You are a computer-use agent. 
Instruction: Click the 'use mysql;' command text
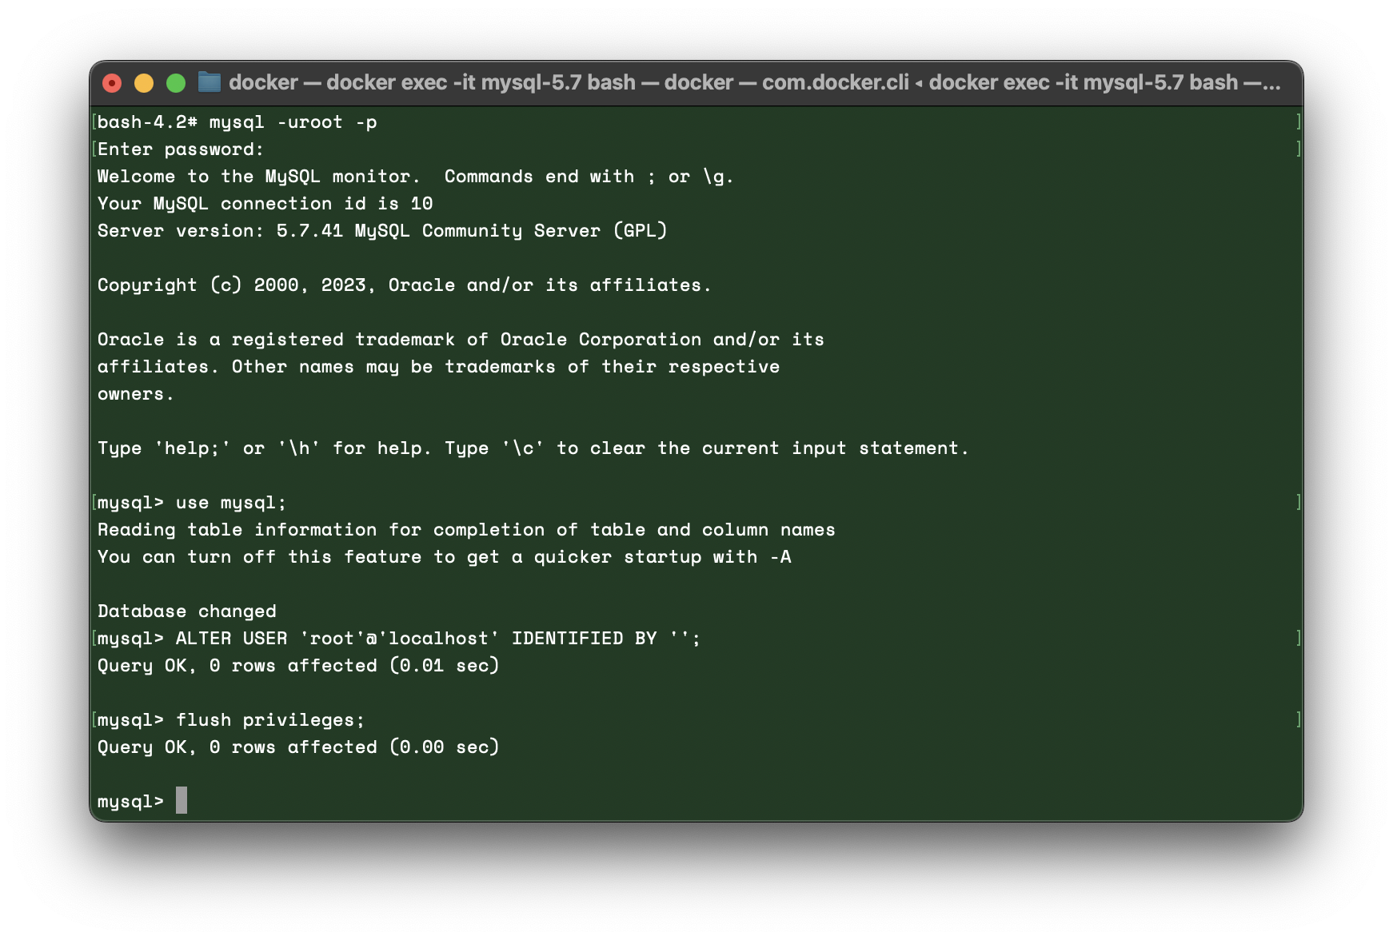(x=231, y=503)
